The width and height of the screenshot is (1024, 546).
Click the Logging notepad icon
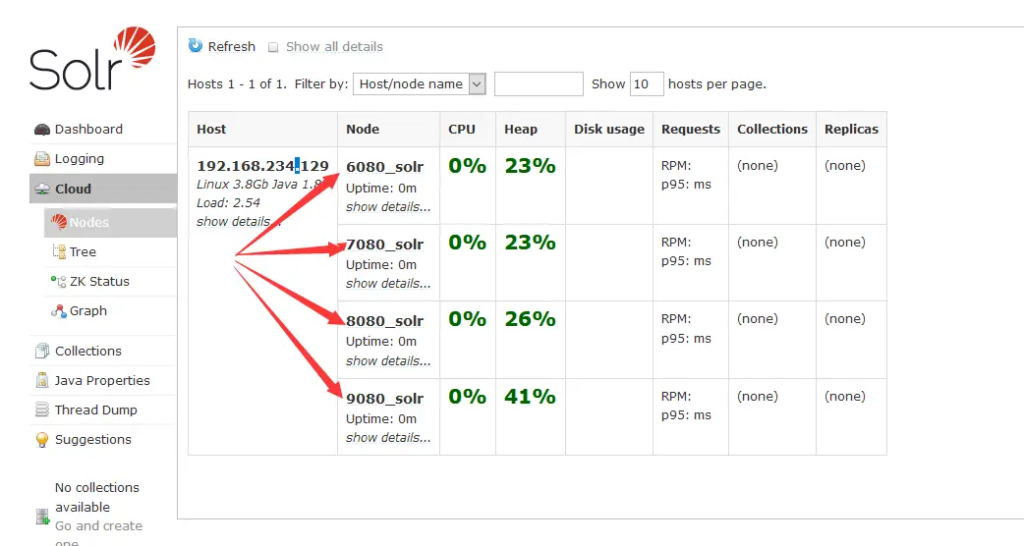42,158
